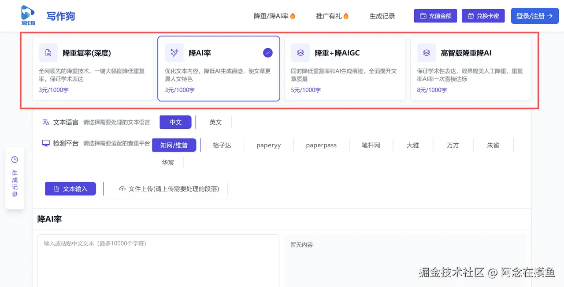The width and height of the screenshot is (564, 287).
Task: Click the 写作狗 brand name link
Action: coord(61,16)
